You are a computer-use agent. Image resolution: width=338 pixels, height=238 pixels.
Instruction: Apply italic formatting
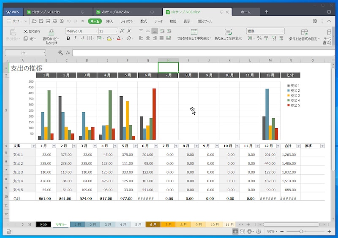[x=75, y=38]
